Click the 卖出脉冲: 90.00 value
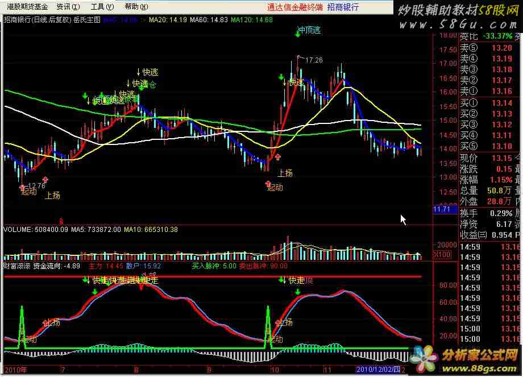 point(263,266)
